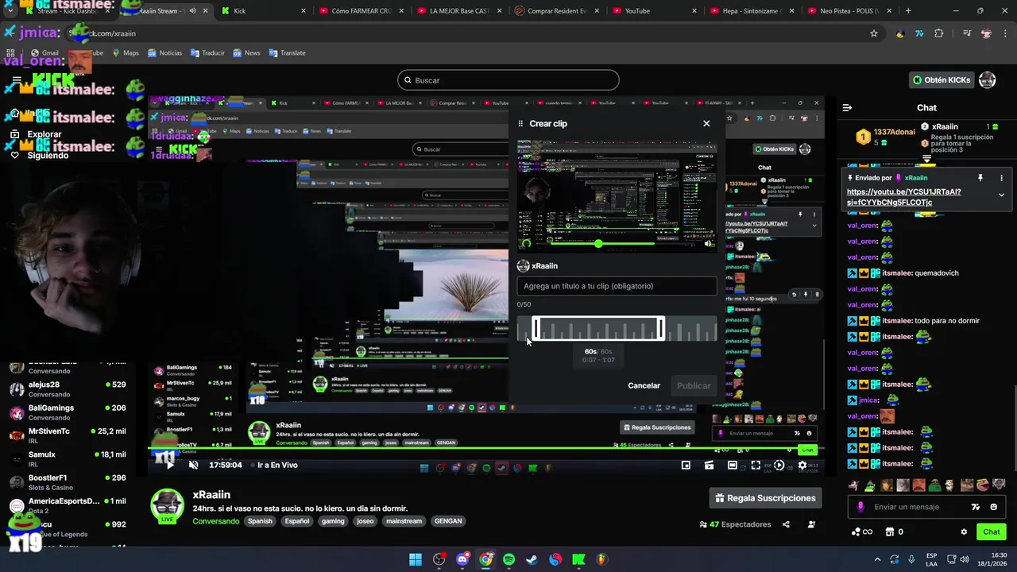The width and height of the screenshot is (1017, 572).
Task: Collapse the chat panel
Action: [x=847, y=107]
